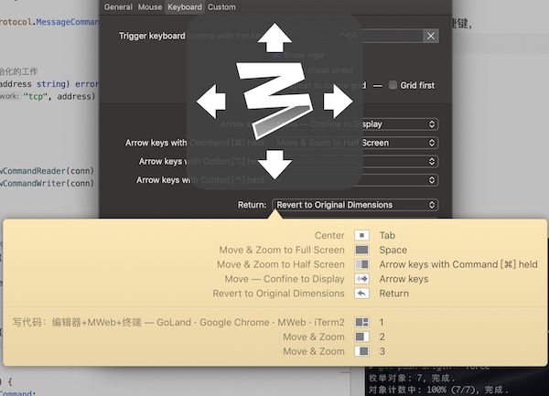Click the down arrow of the Moom overlay
Screen dimensions: 549x396
coord(274,165)
